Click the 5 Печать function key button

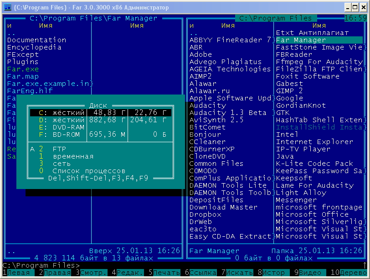click(x=164, y=273)
